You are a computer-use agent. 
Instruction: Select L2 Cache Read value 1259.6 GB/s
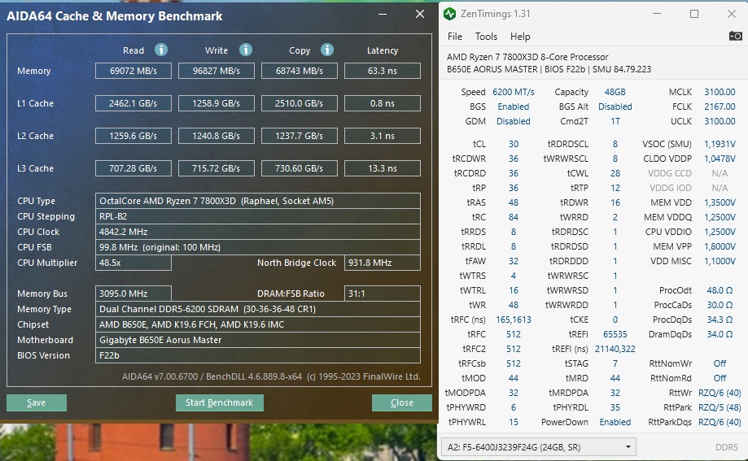pyautogui.click(x=133, y=136)
